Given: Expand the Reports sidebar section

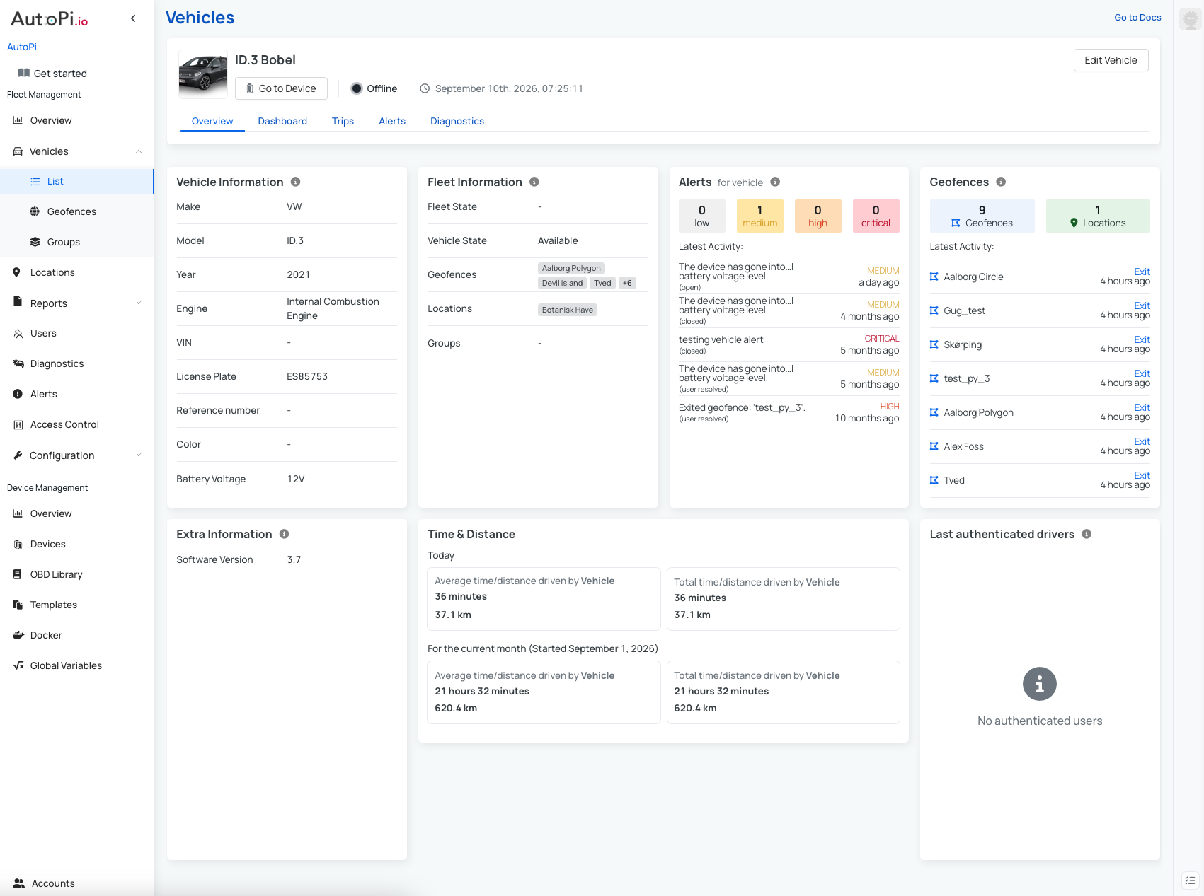Looking at the screenshot, I should tap(139, 303).
